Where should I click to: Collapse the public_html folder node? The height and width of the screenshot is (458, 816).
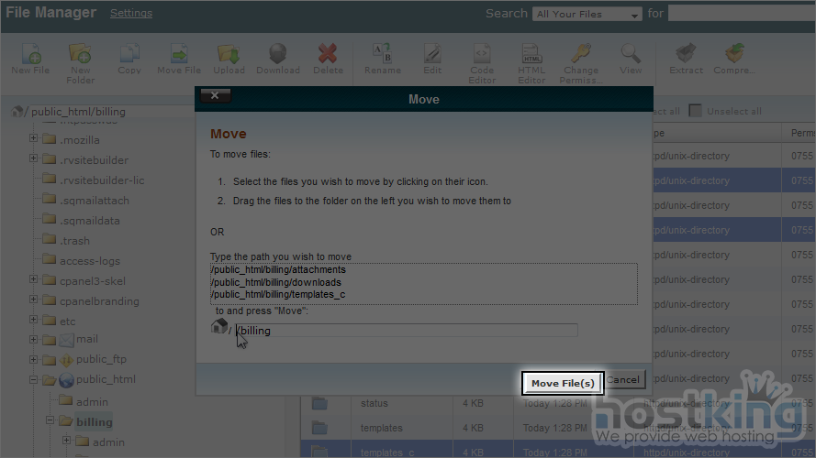pos(34,380)
